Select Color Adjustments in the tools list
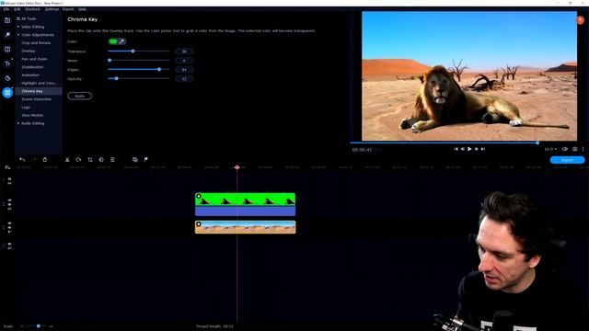589x331 pixels. pos(38,35)
